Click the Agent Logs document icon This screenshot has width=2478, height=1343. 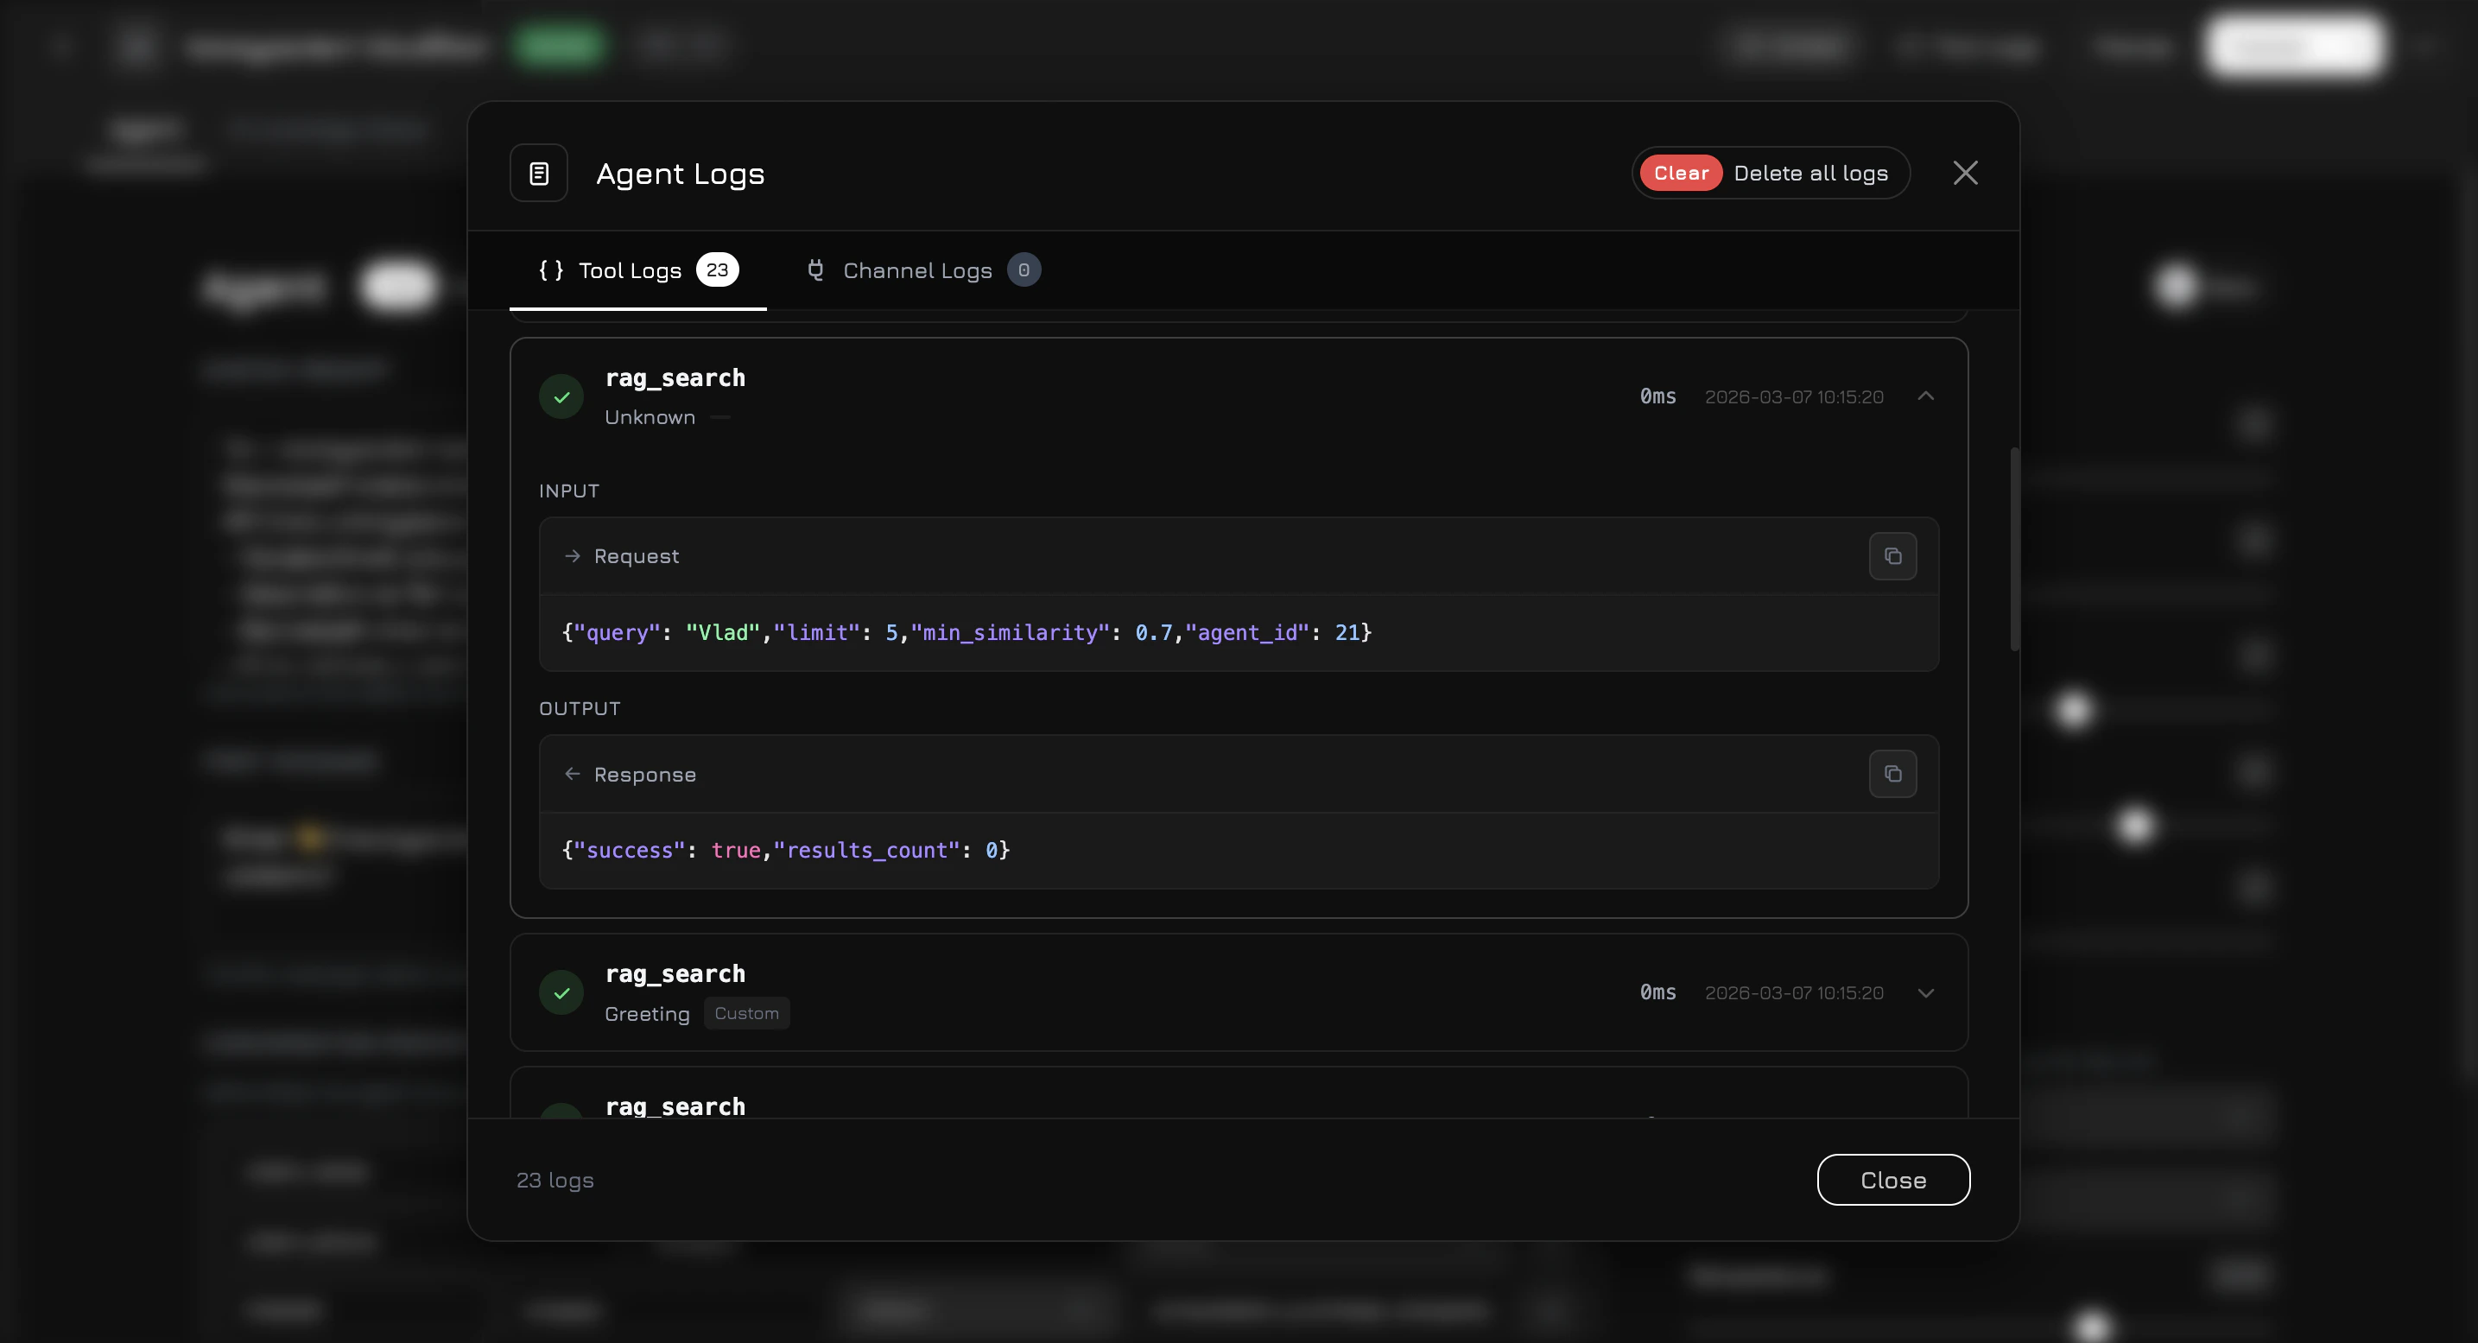pos(539,174)
